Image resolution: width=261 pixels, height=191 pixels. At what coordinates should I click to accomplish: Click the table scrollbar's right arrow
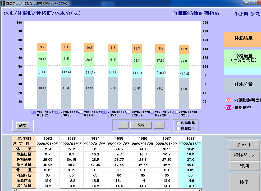pos(200,190)
